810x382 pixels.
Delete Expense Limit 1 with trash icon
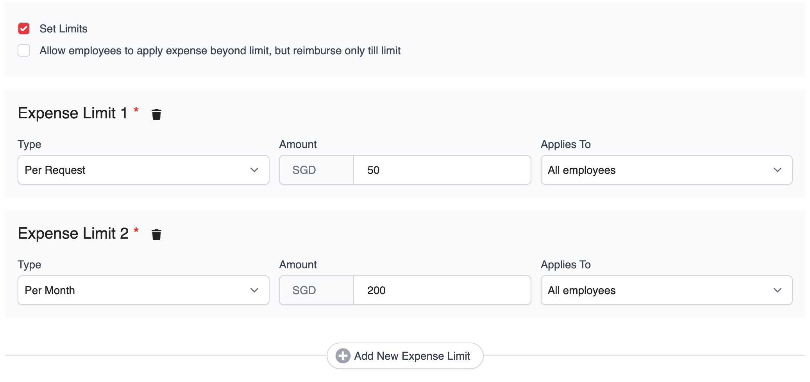156,114
